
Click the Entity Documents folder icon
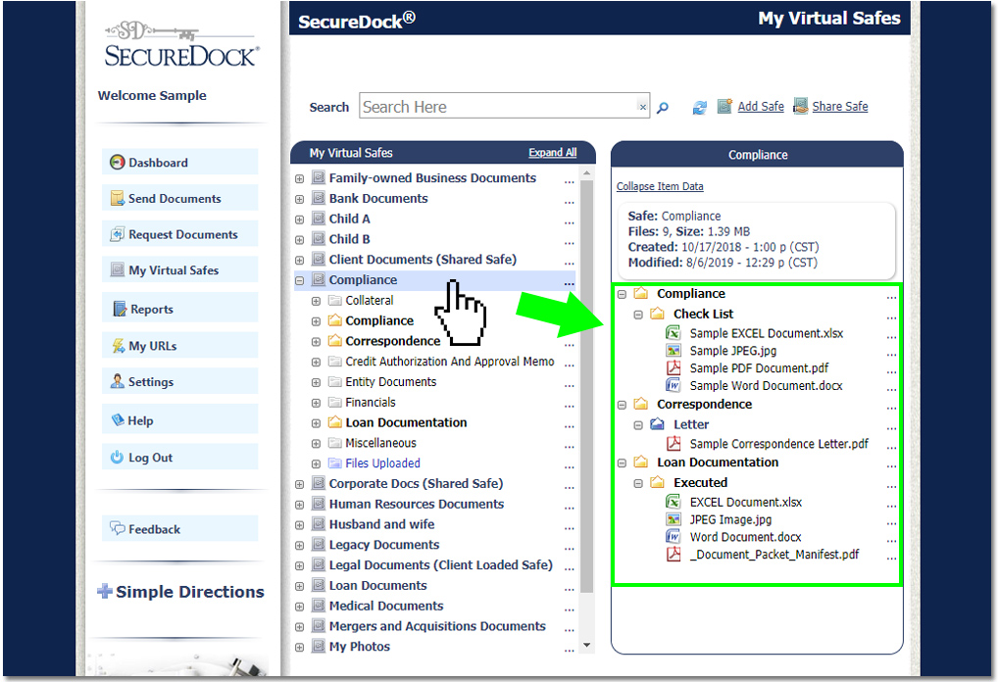334,382
